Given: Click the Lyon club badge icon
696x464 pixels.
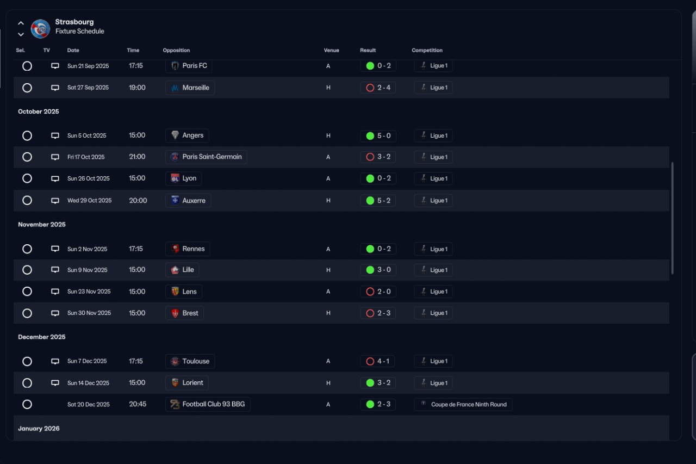Looking at the screenshot, I should coord(175,178).
